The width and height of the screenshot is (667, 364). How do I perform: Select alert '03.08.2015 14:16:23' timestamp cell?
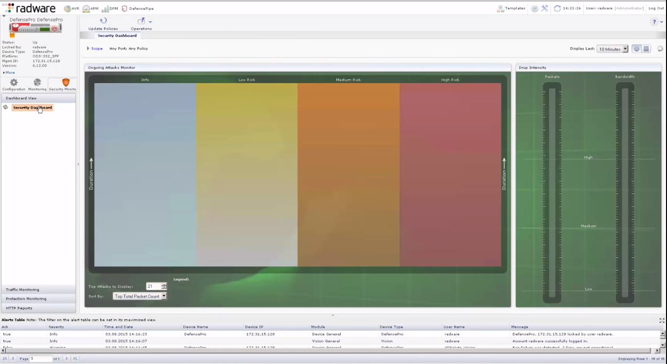click(126, 334)
